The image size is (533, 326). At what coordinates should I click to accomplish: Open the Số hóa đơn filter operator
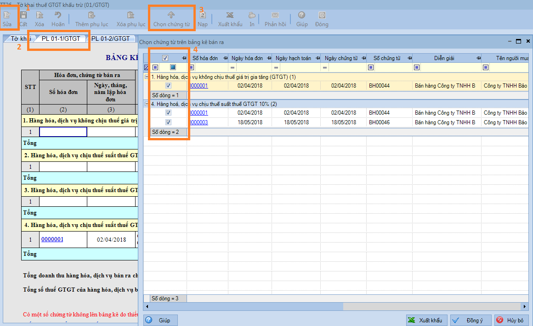click(192, 67)
